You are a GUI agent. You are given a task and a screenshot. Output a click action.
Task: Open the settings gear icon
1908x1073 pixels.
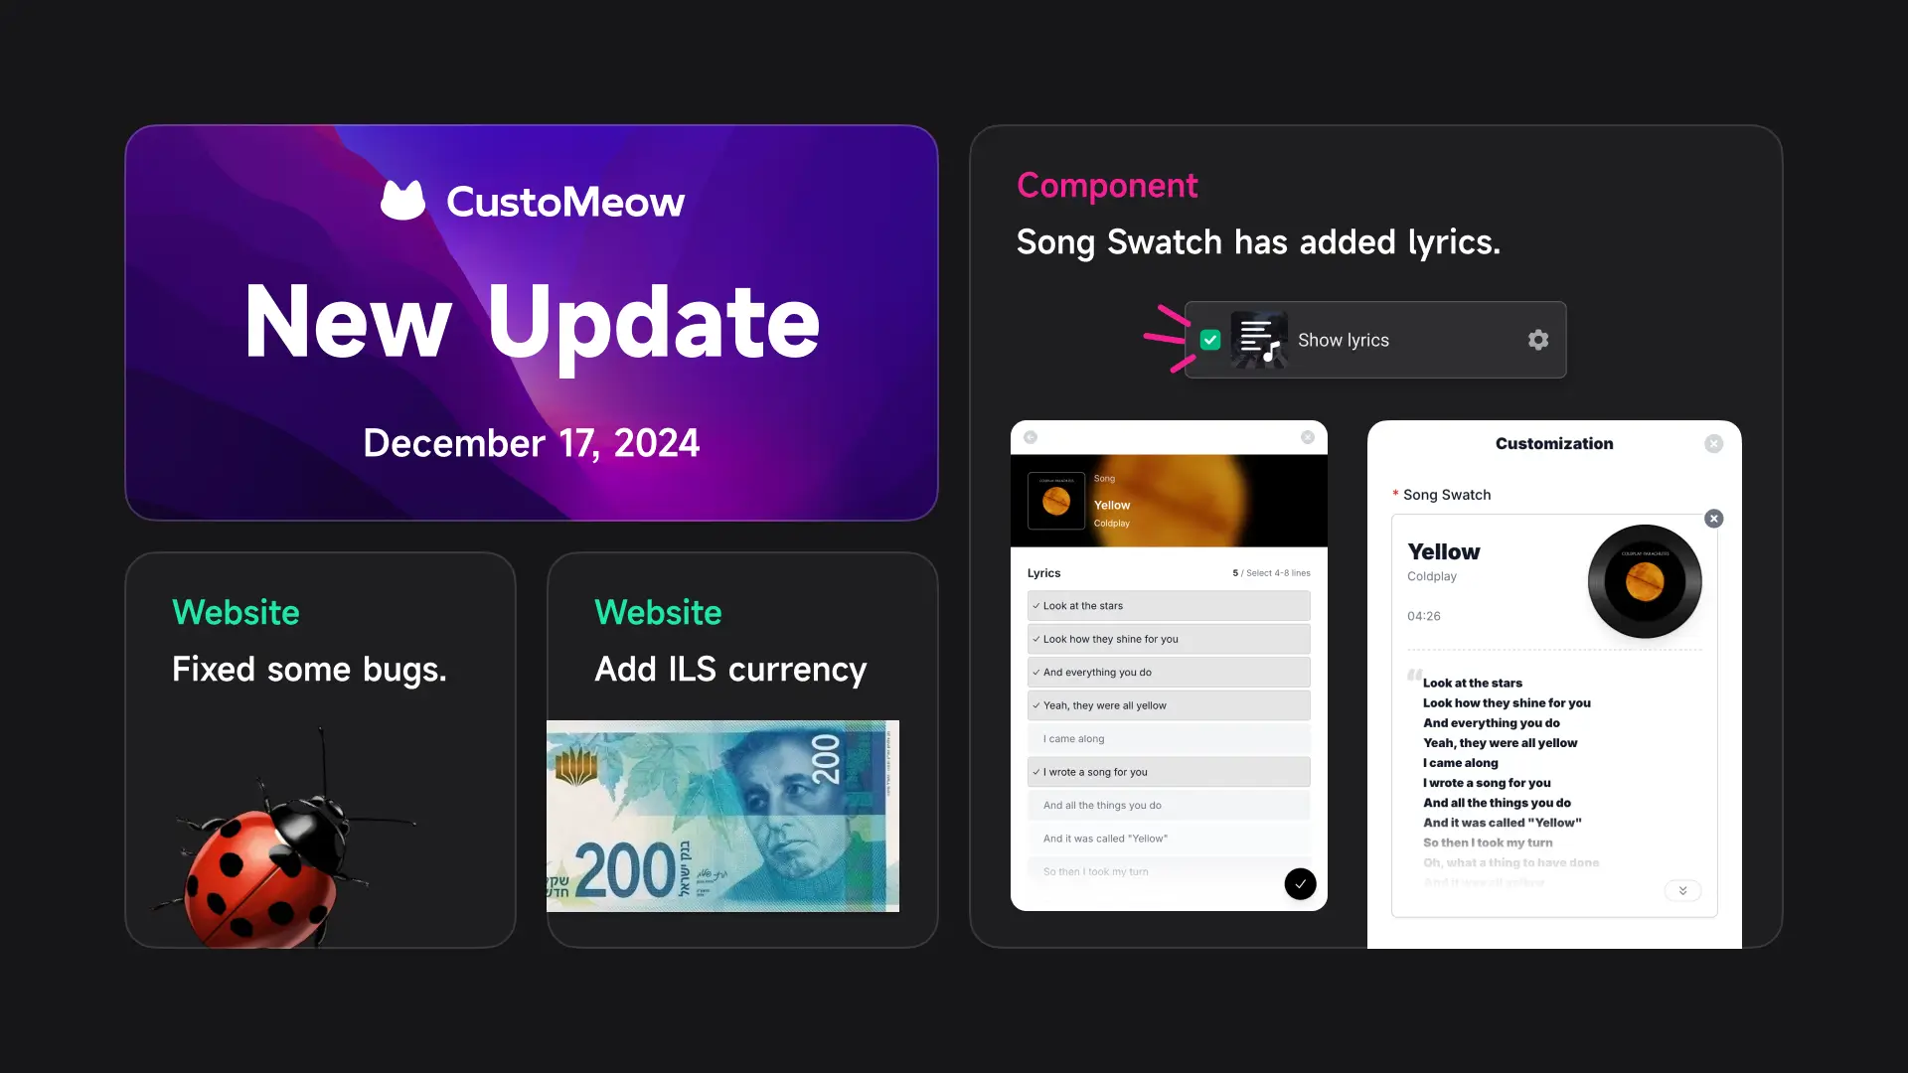1538,340
